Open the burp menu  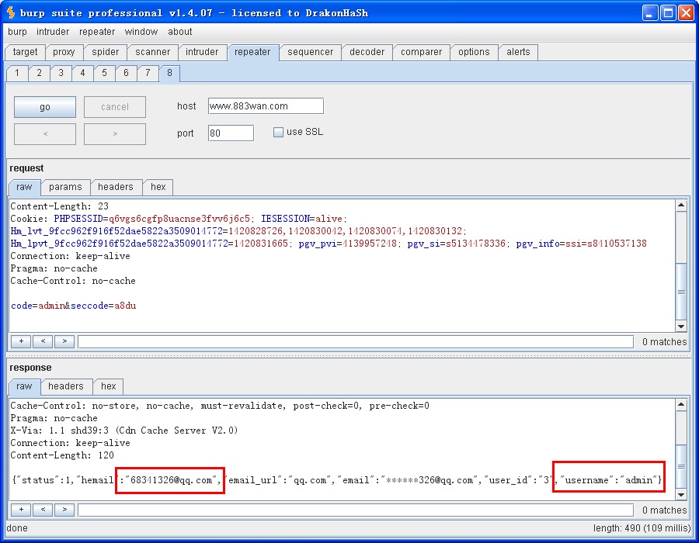[x=17, y=32]
